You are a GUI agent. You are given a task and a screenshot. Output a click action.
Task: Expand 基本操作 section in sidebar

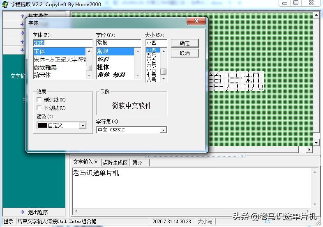point(38,16)
